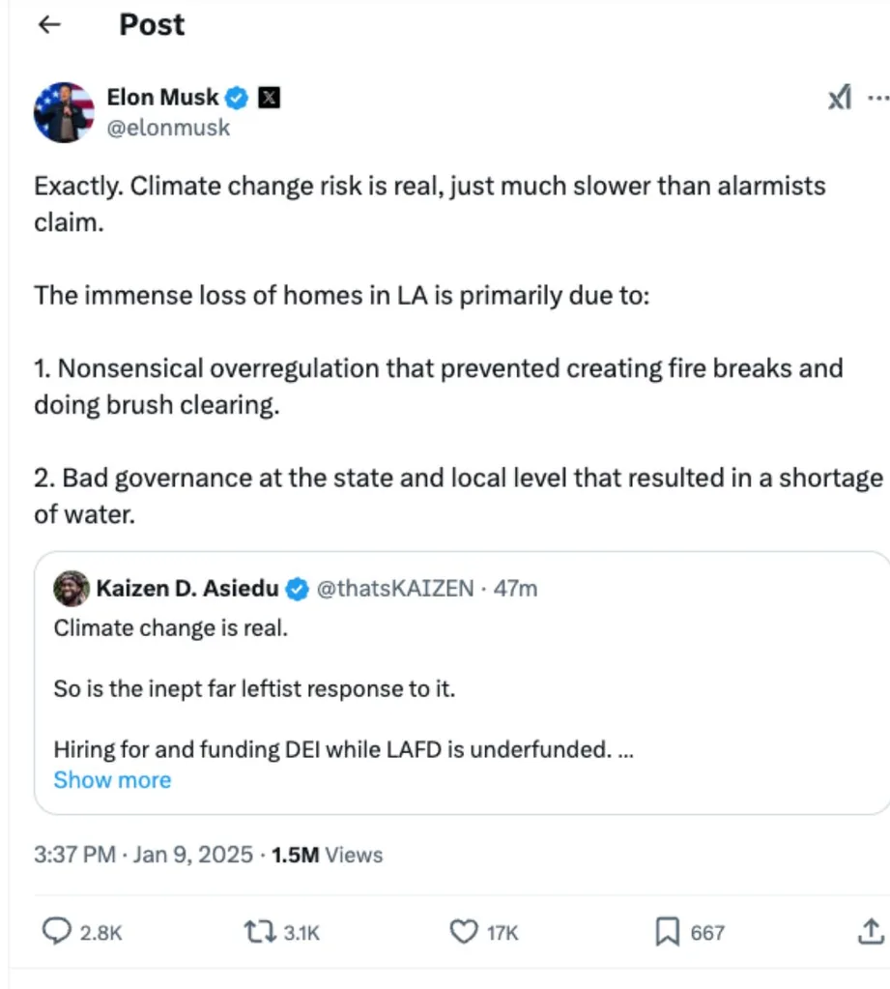Click Elon Musk's blue verified checkmark
This screenshot has height=989, width=890.
(x=237, y=97)
